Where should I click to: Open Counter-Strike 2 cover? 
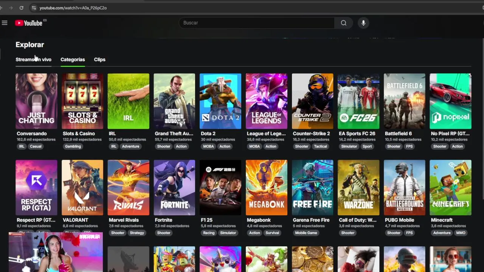313,101
